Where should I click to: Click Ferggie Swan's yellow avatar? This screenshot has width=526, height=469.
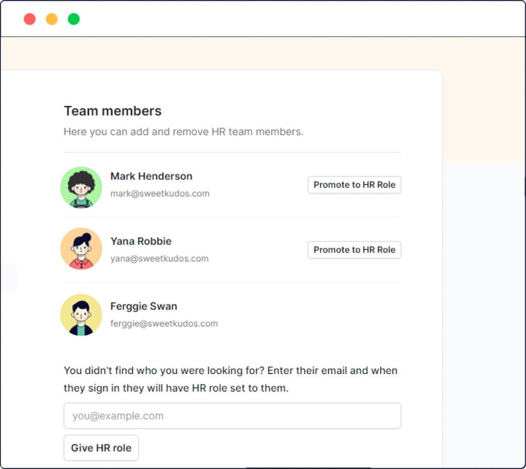coord(81,315)
